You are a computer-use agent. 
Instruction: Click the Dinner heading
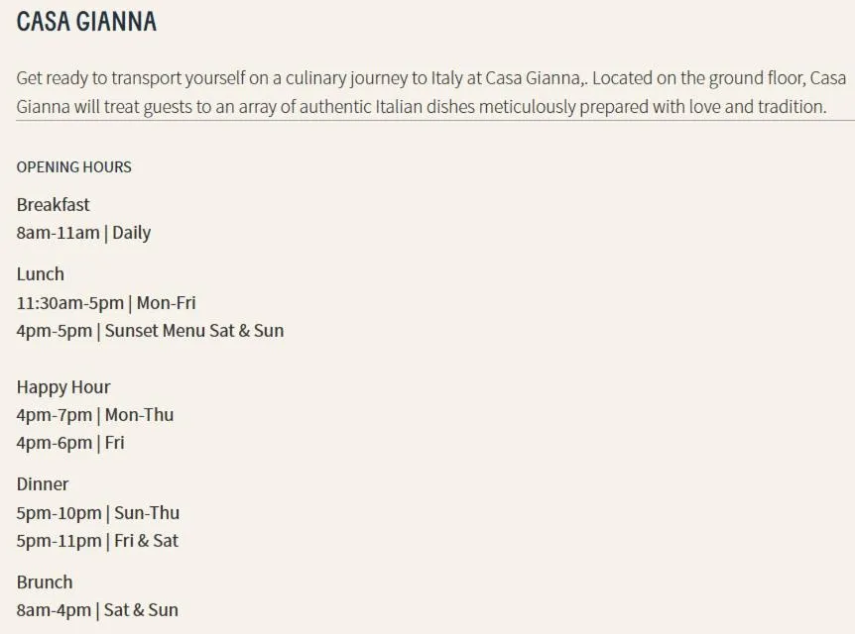click(x=43, y=483)
